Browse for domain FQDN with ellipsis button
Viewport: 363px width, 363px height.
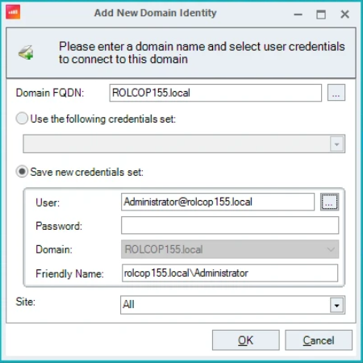click(336, 93)
